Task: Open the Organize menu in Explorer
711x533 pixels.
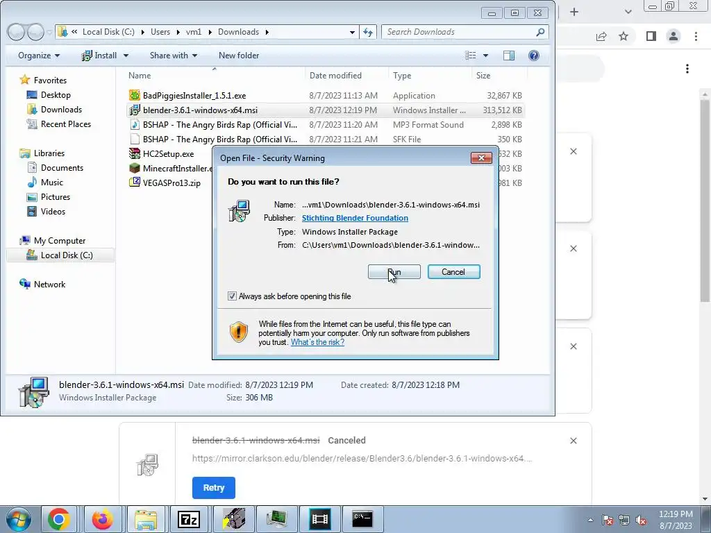Action: pyautogui.click(x=39, y=56)
